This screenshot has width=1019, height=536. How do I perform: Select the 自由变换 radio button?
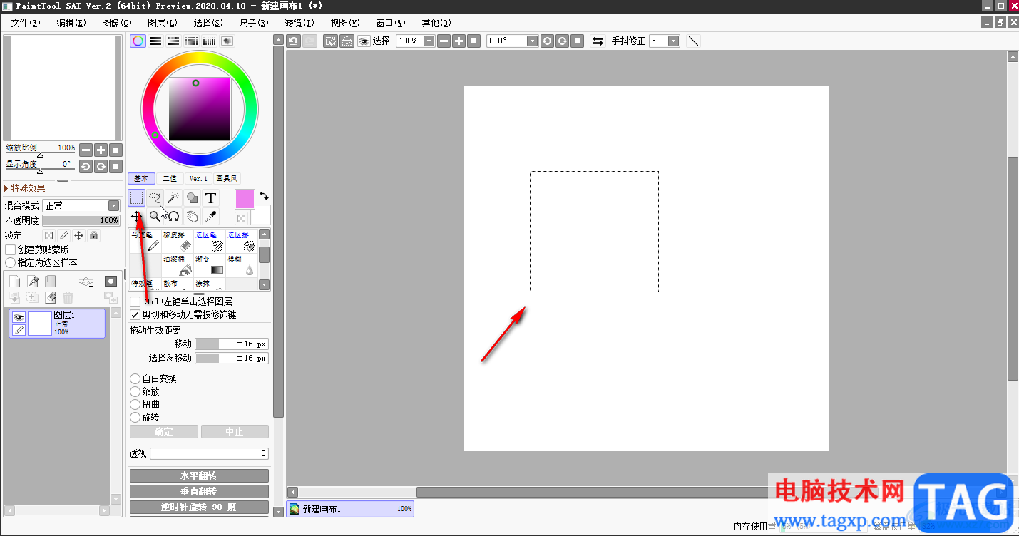click(135, 378)
